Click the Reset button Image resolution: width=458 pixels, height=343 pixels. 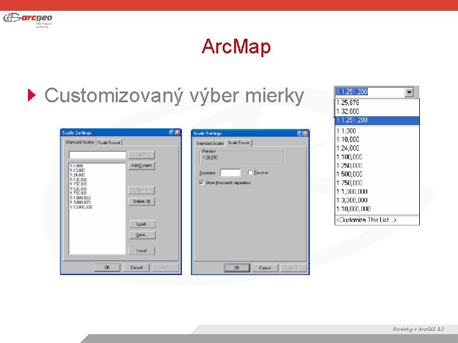pyautogui.click(x=141, y=251)
